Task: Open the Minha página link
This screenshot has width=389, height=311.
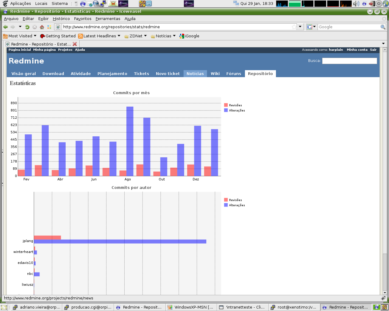Action: tap(44, 50)
